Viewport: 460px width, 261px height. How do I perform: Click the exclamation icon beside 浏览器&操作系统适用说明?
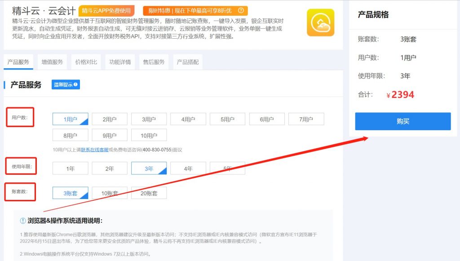pos(23,221)
